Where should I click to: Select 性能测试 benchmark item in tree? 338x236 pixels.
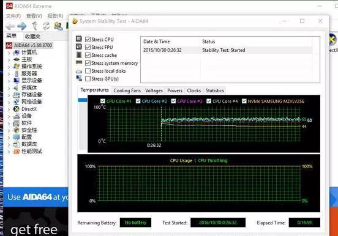pyautogui.click(x=32, y=152)
